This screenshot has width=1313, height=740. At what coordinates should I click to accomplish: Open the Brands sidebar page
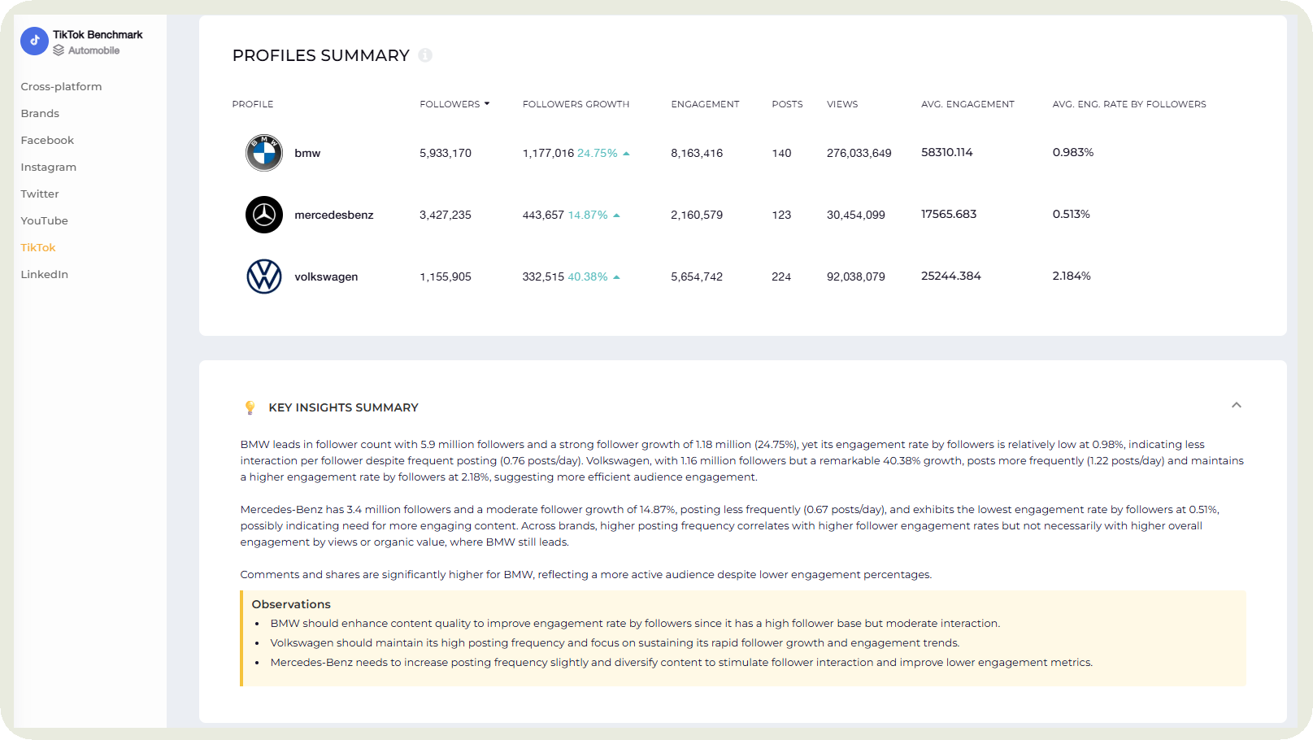point(40,113)
